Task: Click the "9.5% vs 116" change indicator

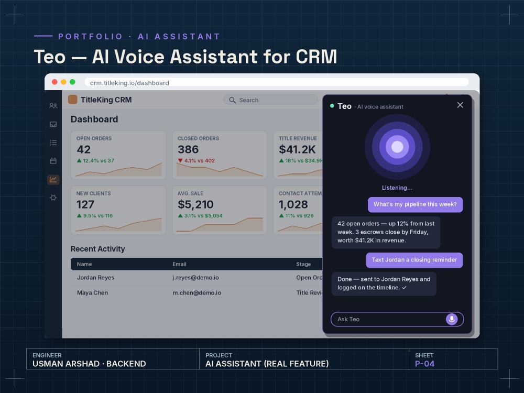Action: pos(94,216)
